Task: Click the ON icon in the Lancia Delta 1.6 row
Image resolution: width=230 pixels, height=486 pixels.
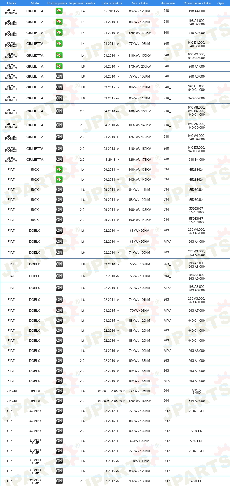Action: 59,391
